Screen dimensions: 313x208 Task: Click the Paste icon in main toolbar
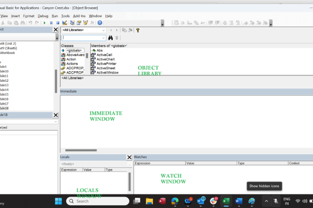coord(16,23)
